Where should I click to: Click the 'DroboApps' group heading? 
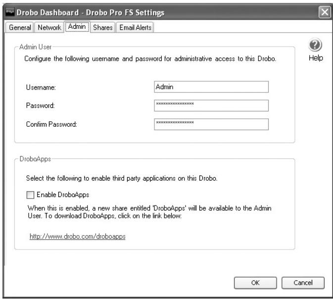pyautogui.click(x=35, y=159)
